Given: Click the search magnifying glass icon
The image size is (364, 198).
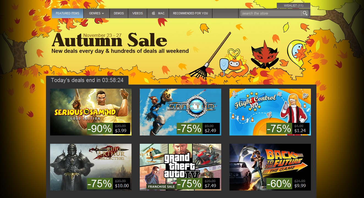Looking at the screenshot, I should pyautogui.click(x=305, y=13).
